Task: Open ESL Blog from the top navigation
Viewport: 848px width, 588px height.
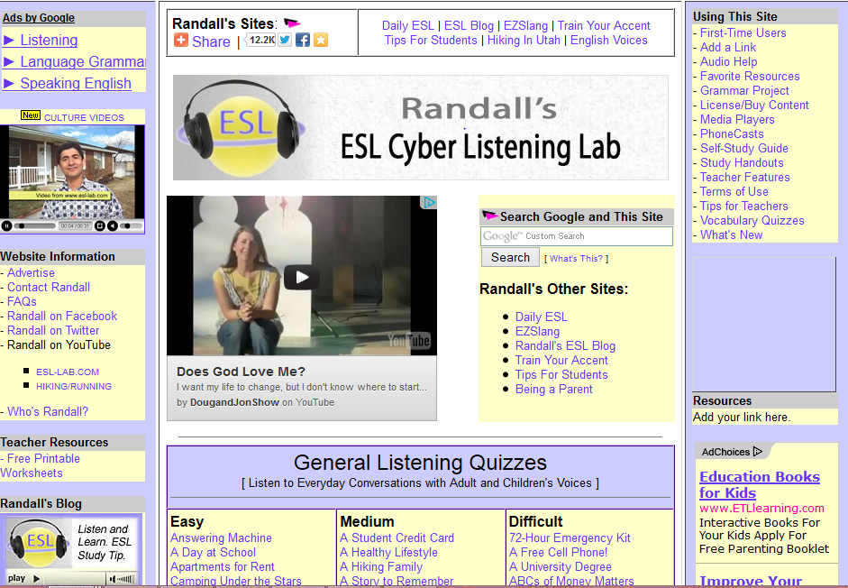Action: tap(469, 25)
